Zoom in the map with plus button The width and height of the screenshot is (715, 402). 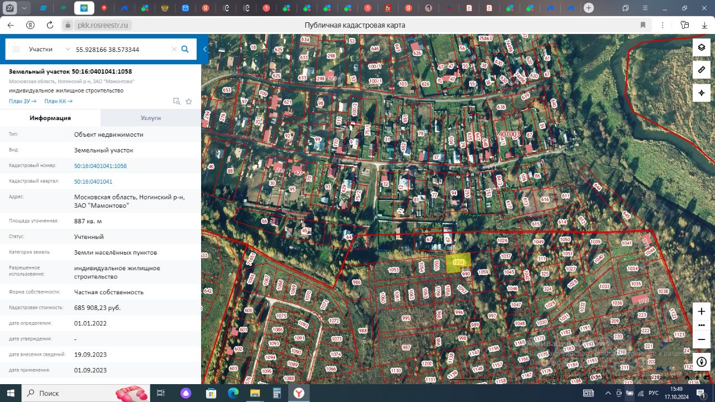click(702, 312)
